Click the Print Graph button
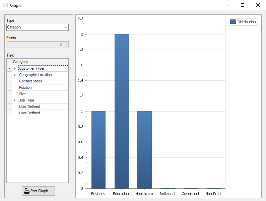Viewport: 266px width, 201px height. (38, 191)
